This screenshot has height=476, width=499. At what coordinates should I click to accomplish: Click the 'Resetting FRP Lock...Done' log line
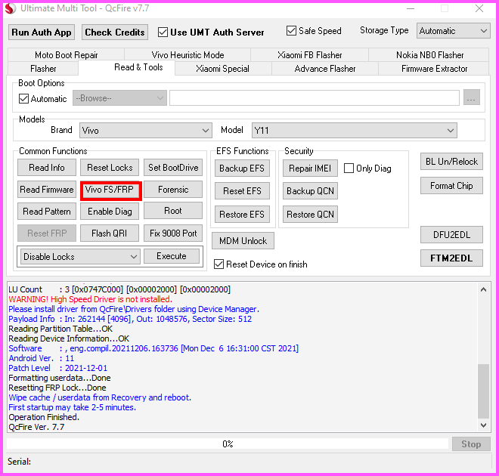coord(57,388)
